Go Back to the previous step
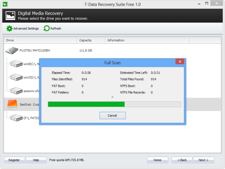 [x=182, y=160]
